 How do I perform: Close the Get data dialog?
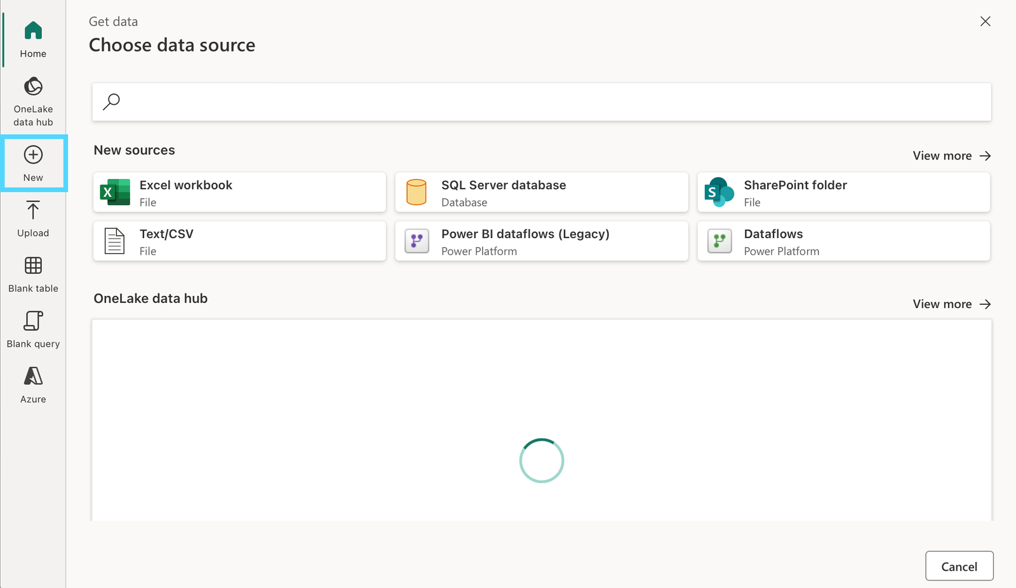pos(985,21)
